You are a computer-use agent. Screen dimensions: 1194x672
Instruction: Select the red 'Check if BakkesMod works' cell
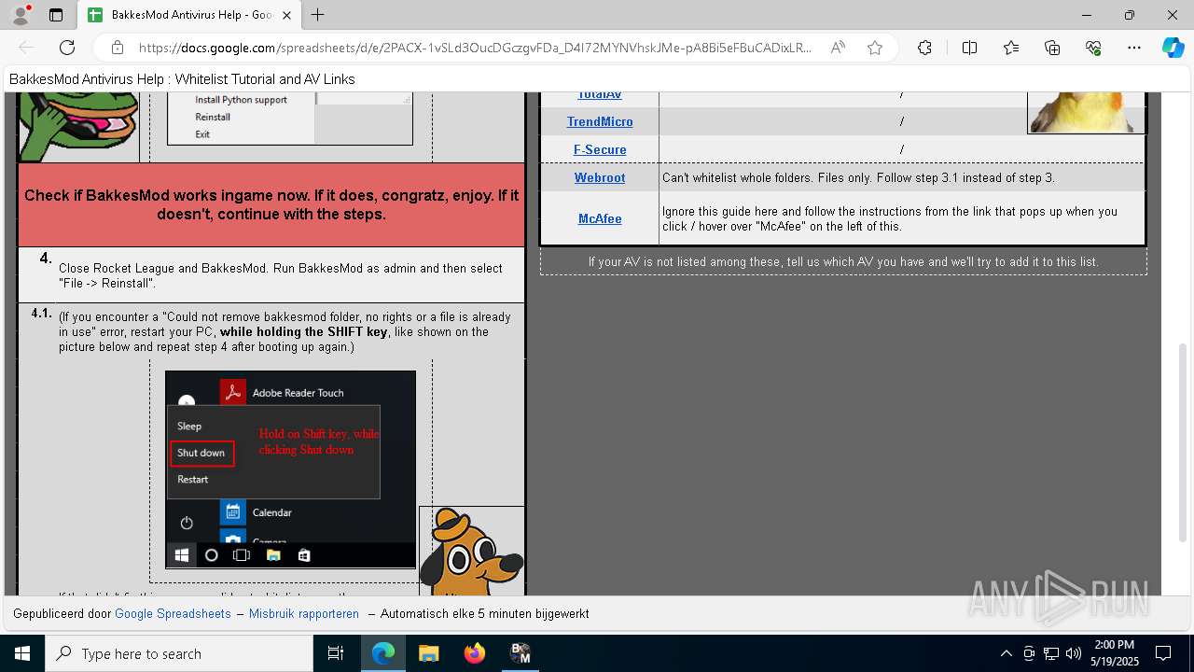(x=271, y=205)
